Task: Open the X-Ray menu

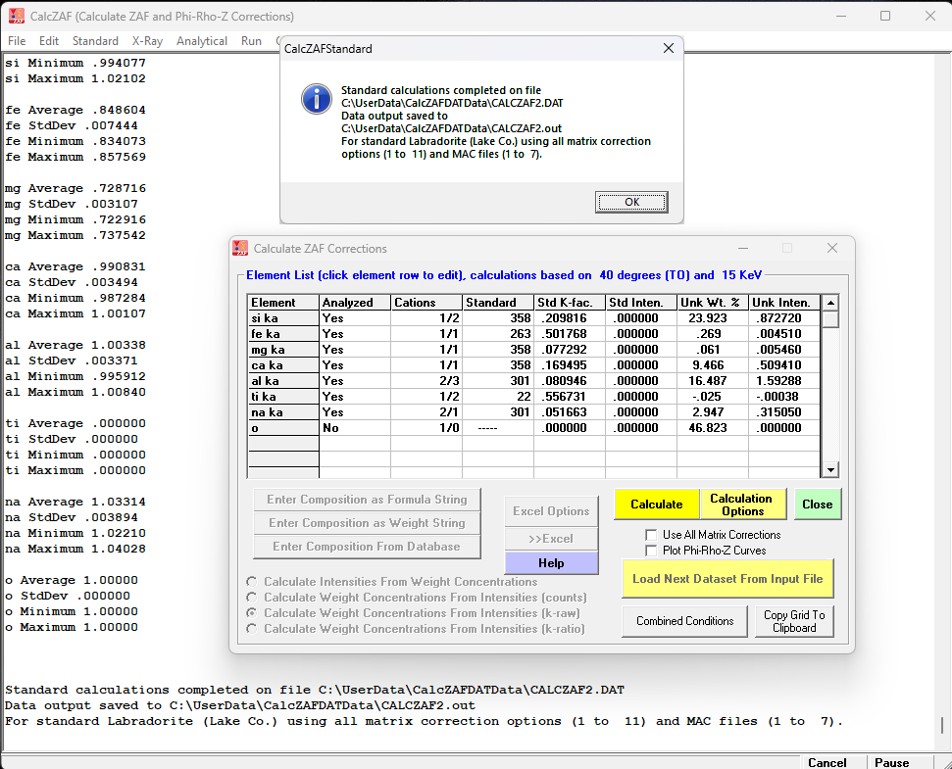Action: pyautogui.click(x=147, y=41)
